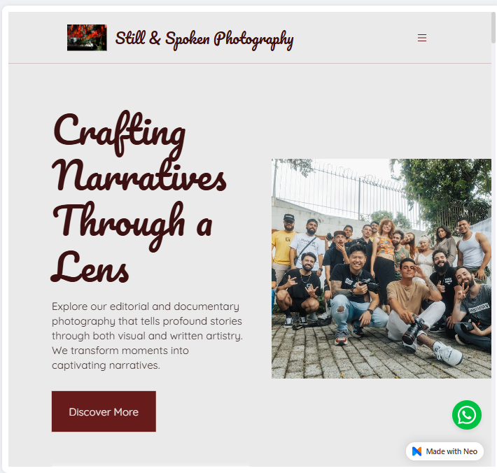Click the line photography that tells profound stories
The image size is (497, 473).
click(147, 321)
